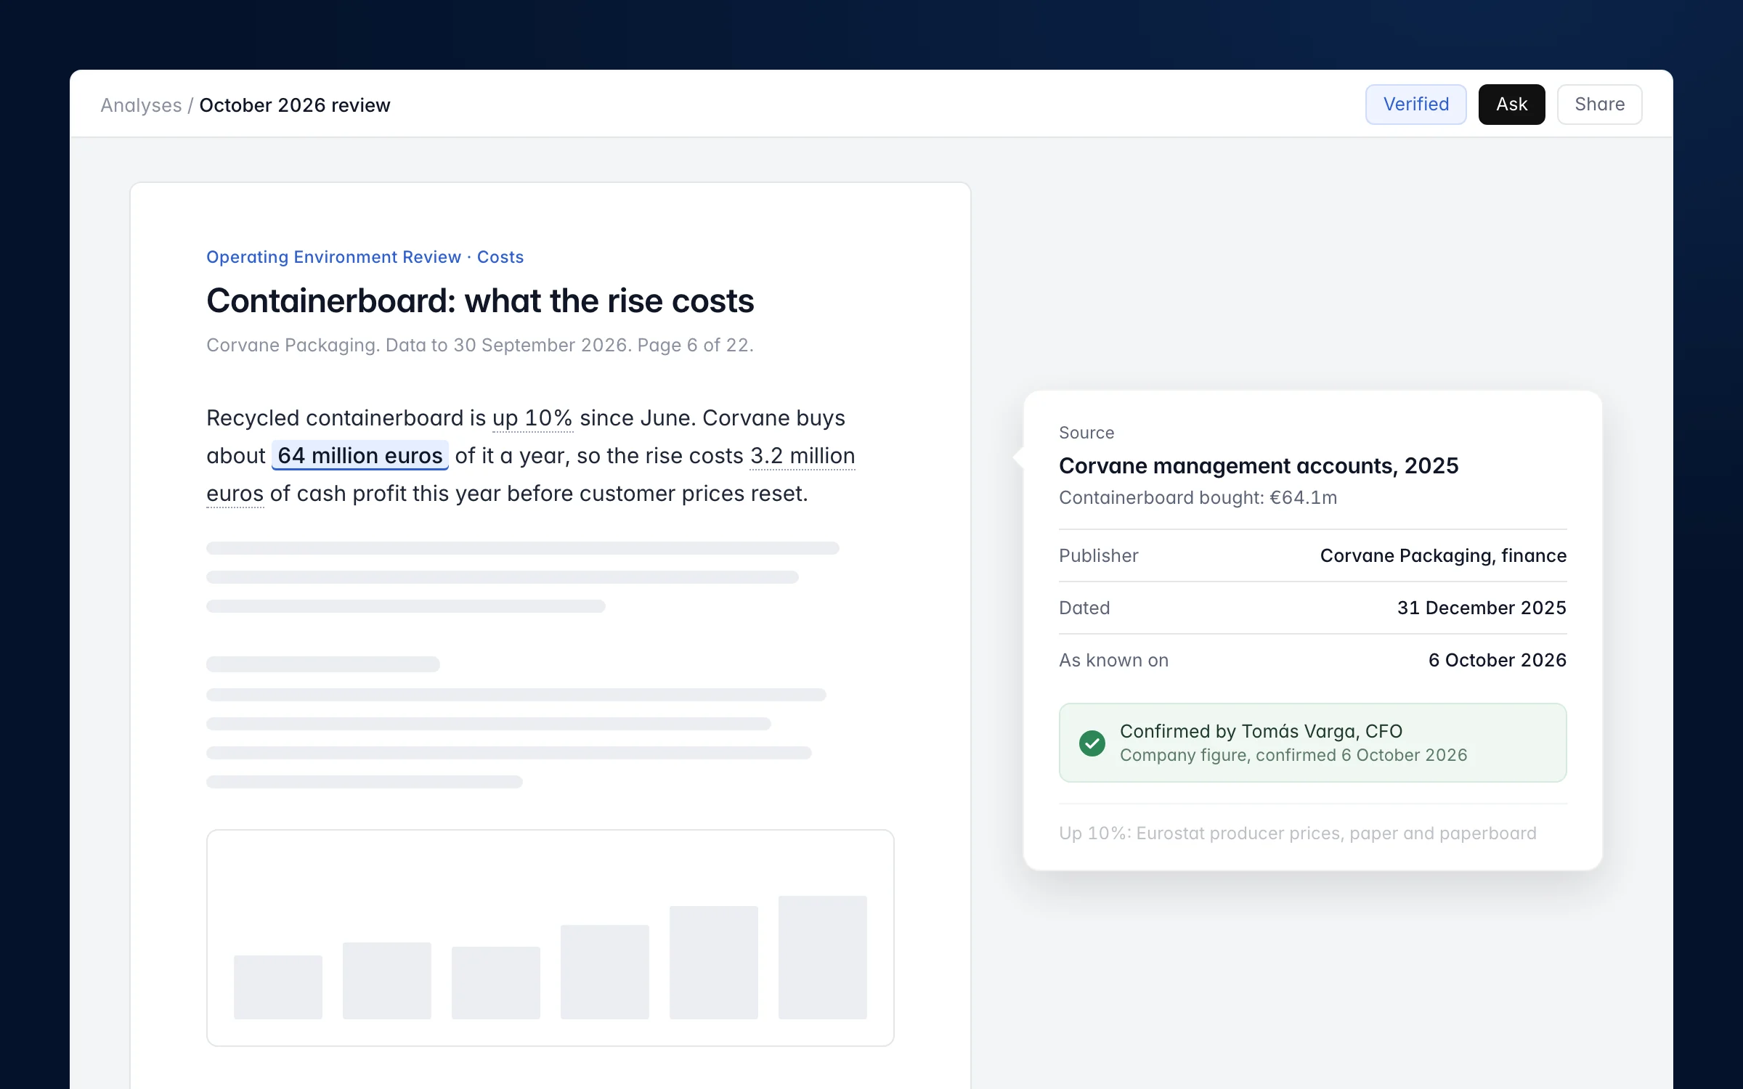Click the shortest first bar in the chart
Screen dimensions: 1743x1089
pyautogui.click(x=277, y=987)
